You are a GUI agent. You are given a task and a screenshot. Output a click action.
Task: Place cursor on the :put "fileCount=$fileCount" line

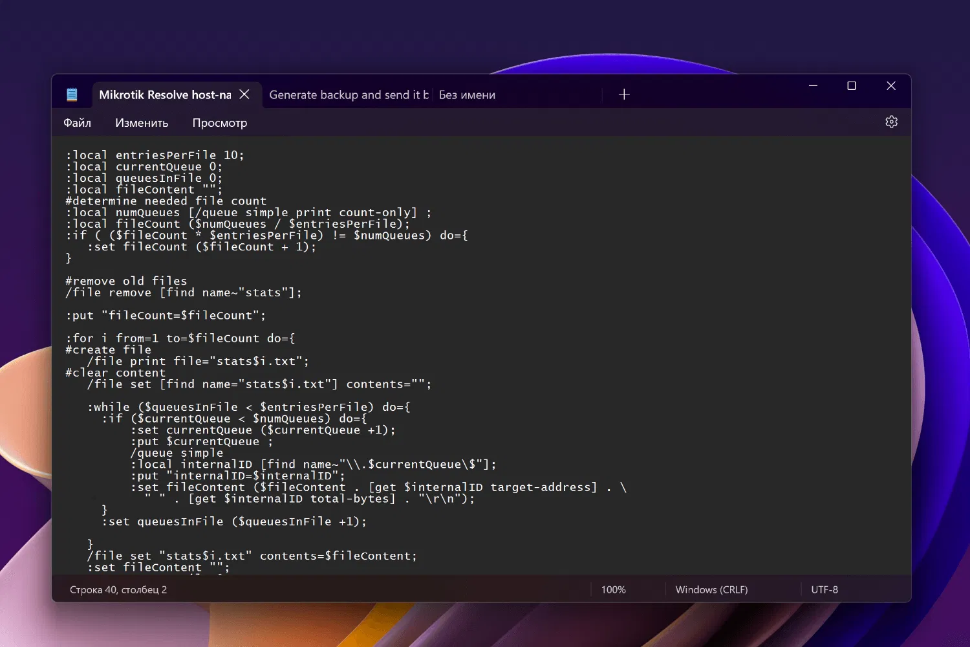point(166,315)
